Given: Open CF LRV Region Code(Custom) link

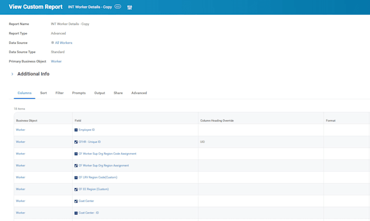Looking at the screenshot, I should point(98,177).
